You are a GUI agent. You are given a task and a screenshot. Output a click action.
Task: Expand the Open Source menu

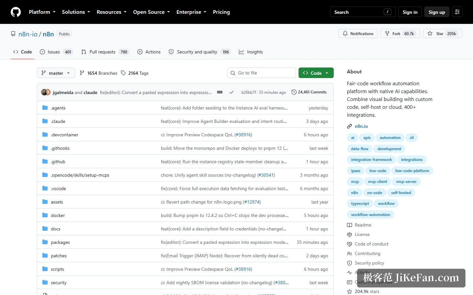pos(151,12)
